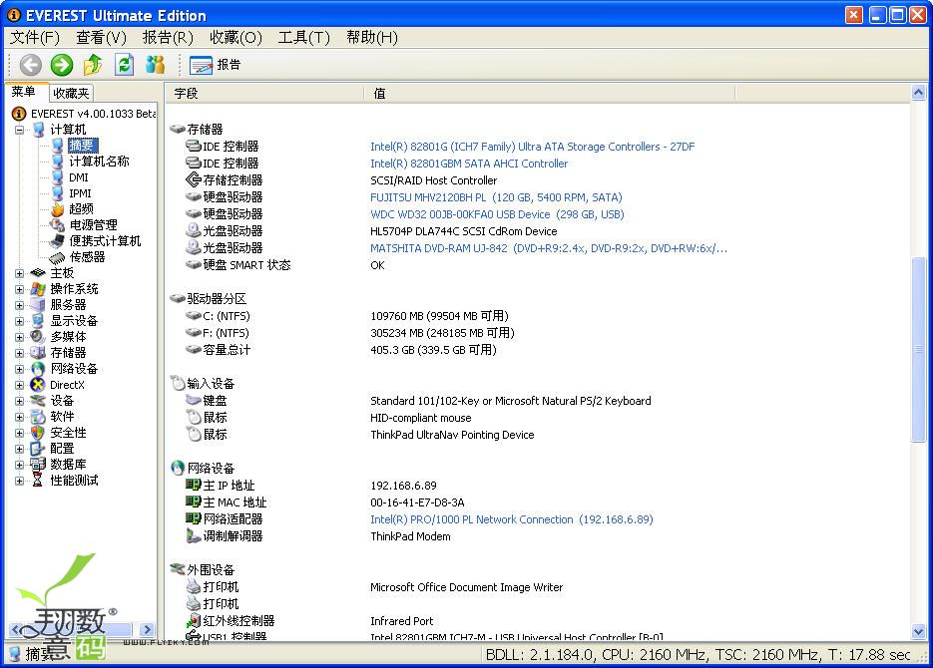
Task: Select 设备 in the tree
Action: [62, 401]
